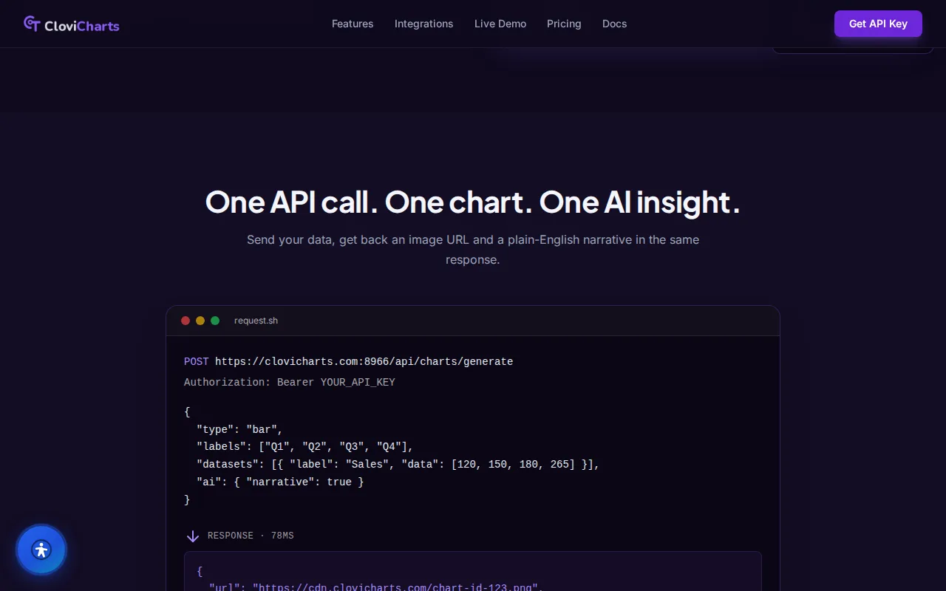Click the Get API Key button
Image resolution: width=946 pixels, height=591 pixels.
coord(878,24)
